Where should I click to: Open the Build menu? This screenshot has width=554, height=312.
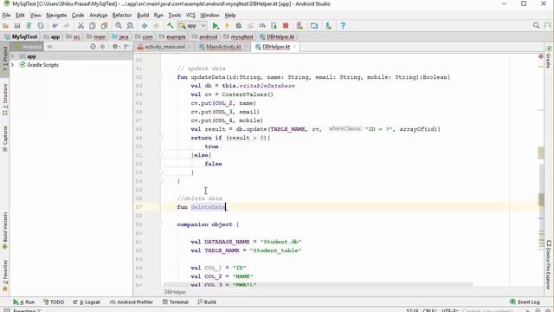pos(143,16)
